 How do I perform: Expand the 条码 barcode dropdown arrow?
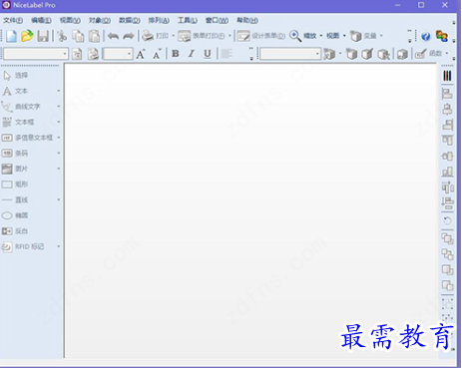tap(59, 153)
